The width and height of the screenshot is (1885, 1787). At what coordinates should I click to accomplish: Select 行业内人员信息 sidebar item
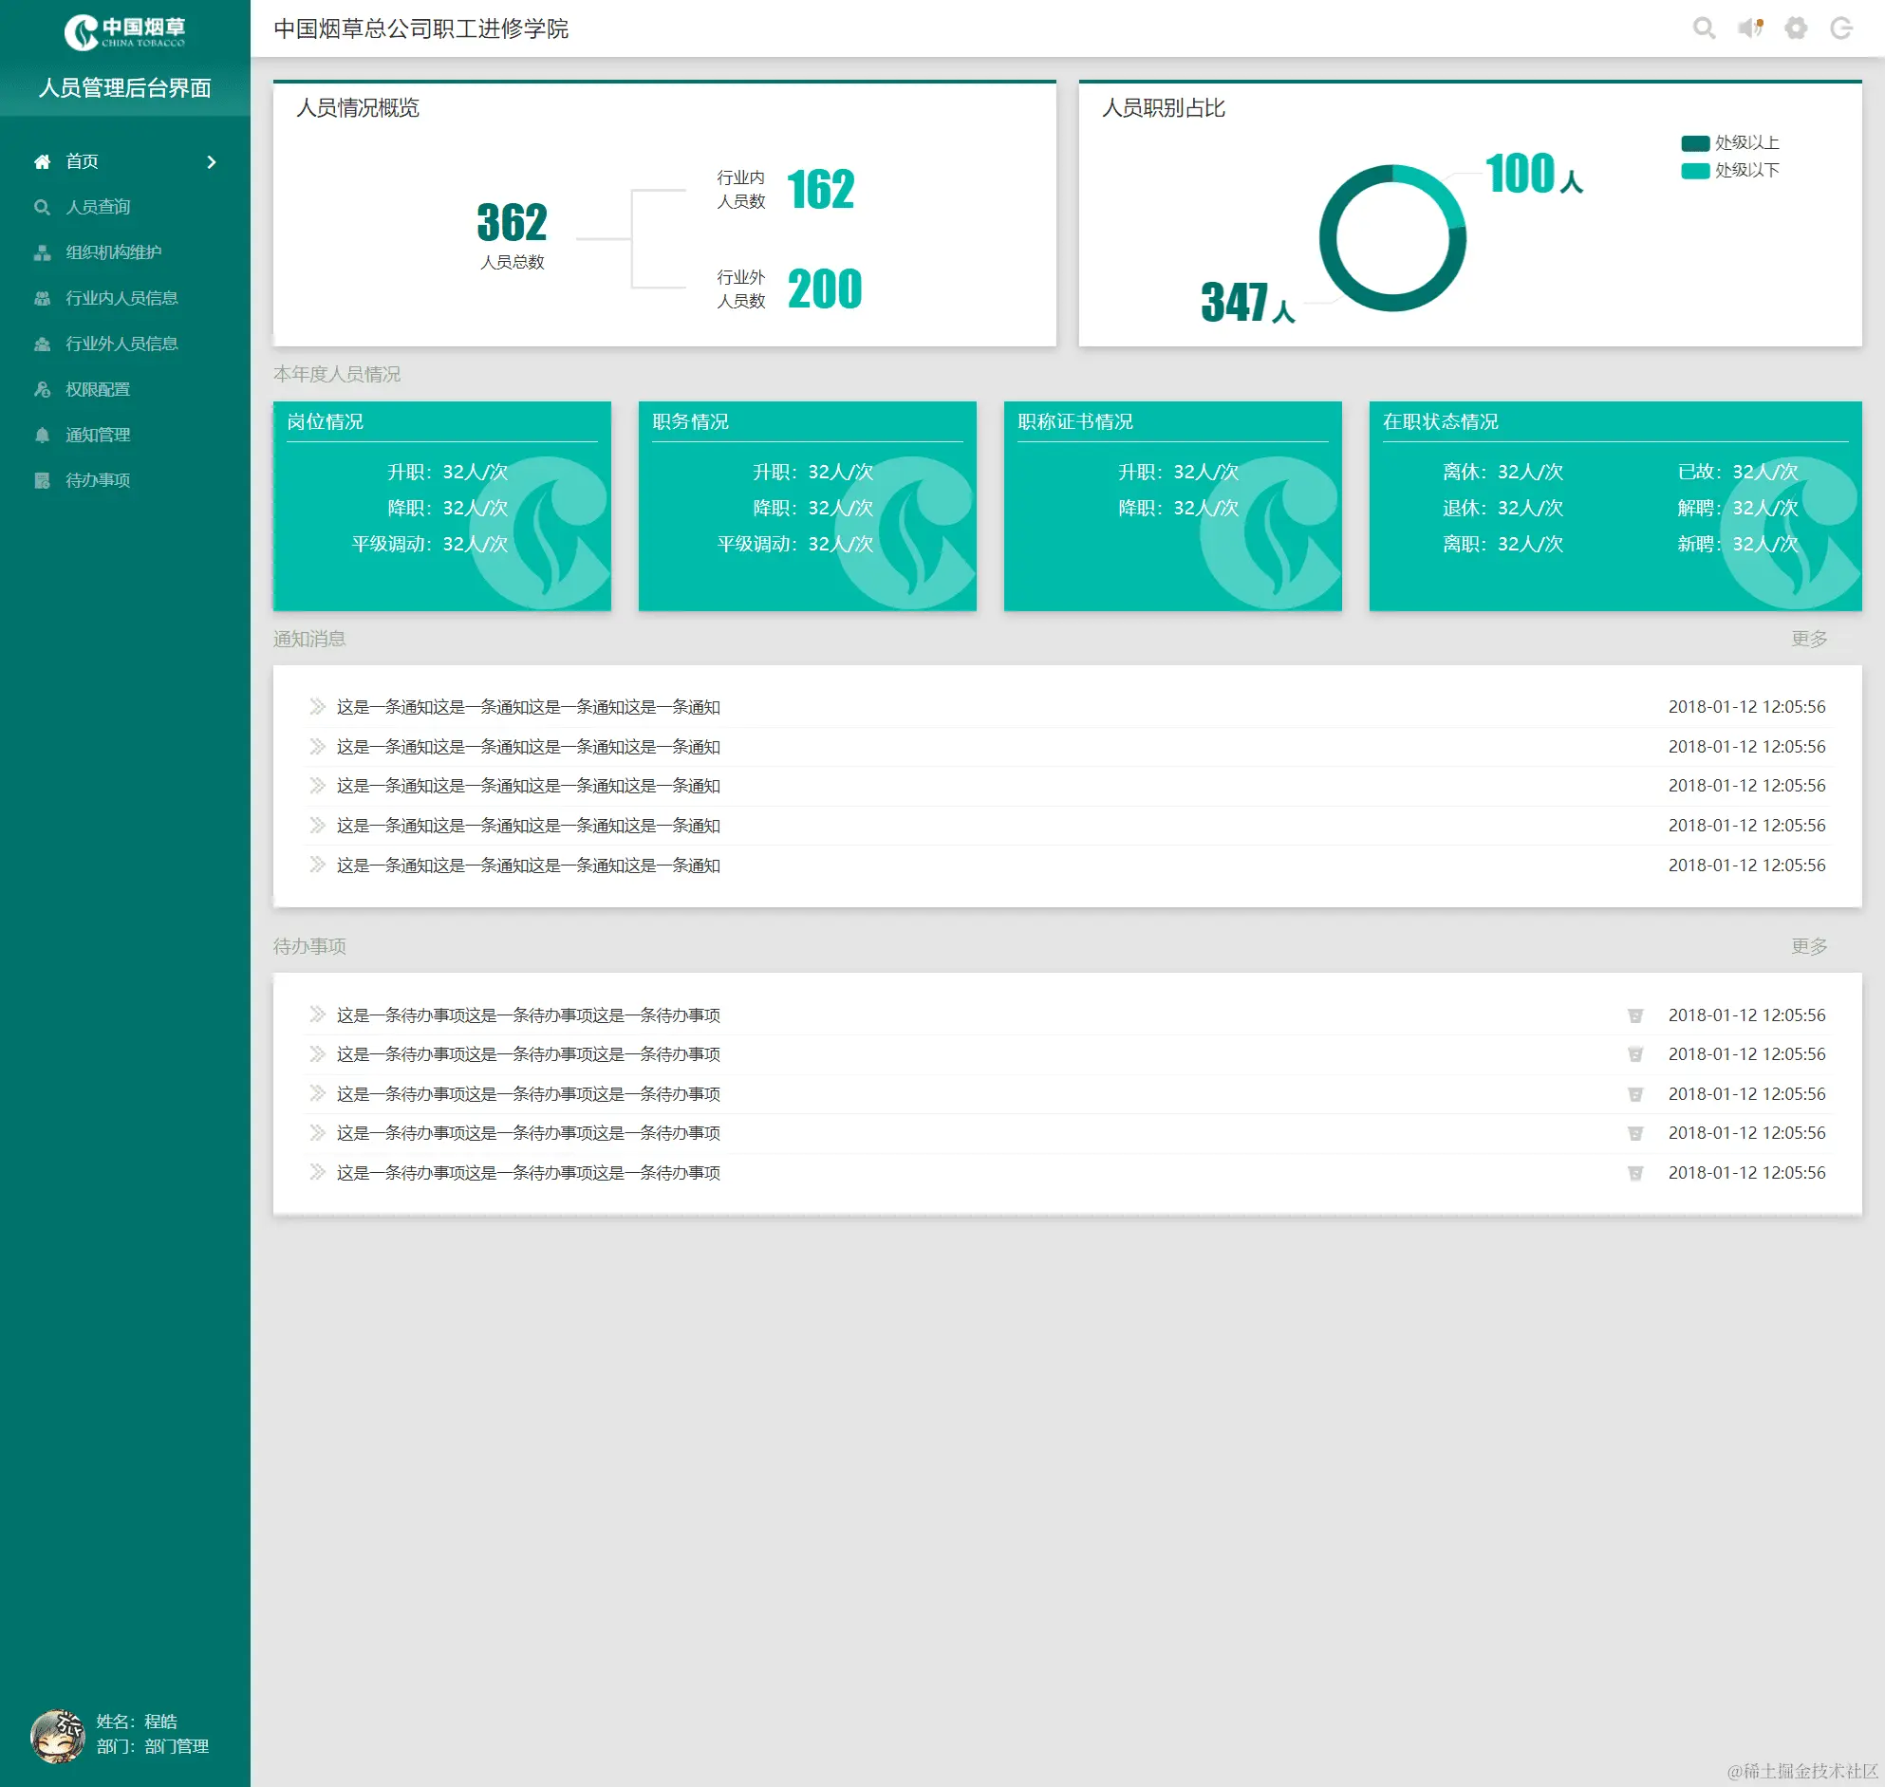point(121,298)
